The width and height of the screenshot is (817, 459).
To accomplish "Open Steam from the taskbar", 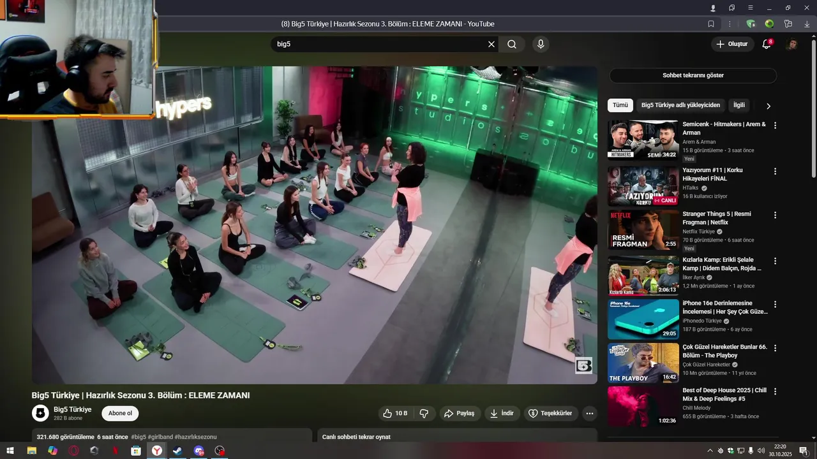I will [177, 451].
